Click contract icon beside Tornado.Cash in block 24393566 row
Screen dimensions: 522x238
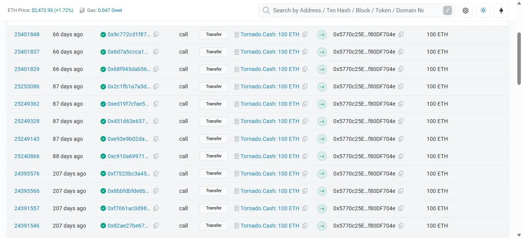pyautogui.click(x=237, y=191)
